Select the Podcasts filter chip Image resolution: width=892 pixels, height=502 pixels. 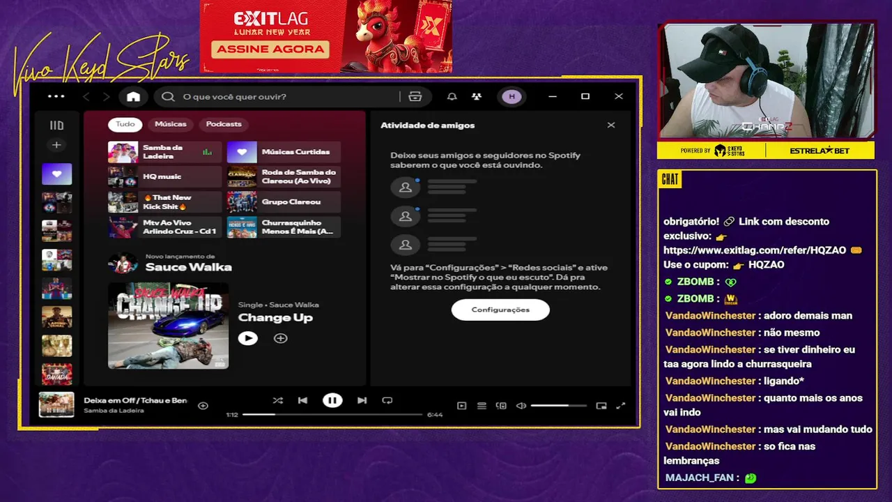[224, 124]
